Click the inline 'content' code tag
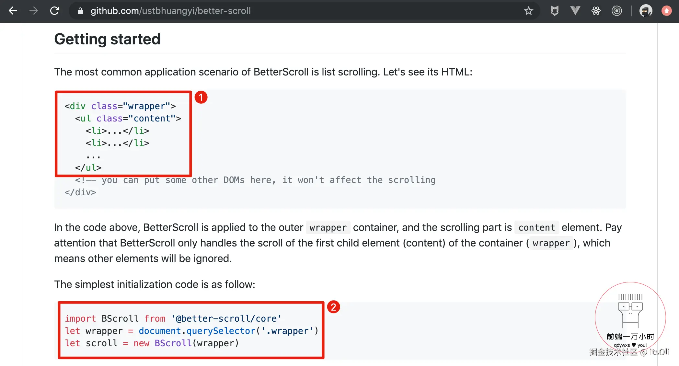Viewport: 679px width, 366px height. 536,228
